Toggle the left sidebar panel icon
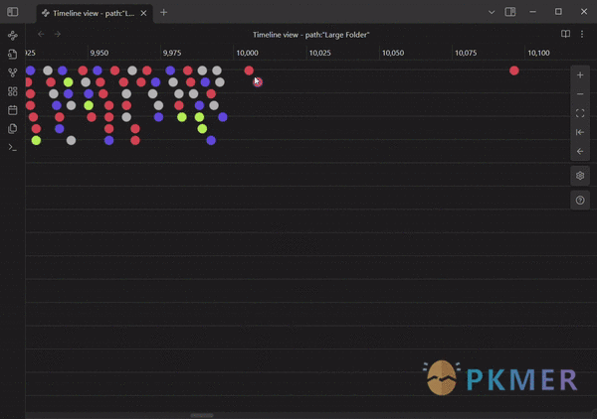The image size is (597, 419). tap(13, 12)
